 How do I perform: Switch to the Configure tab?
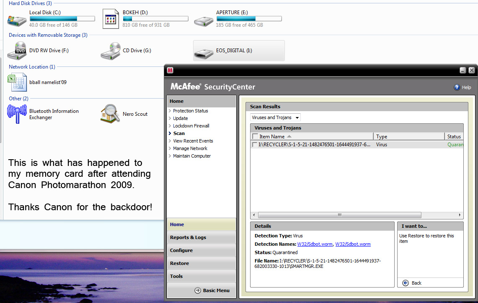tap(201, 250)
